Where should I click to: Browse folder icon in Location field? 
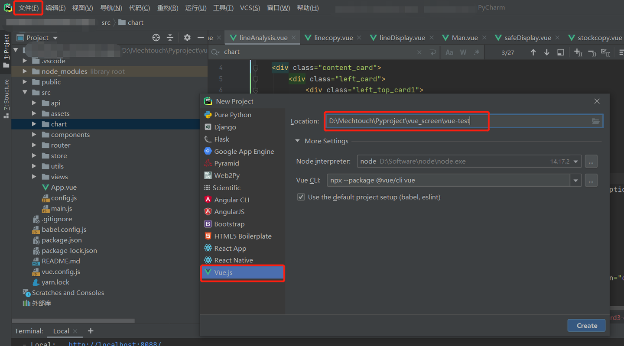[596, 121]
